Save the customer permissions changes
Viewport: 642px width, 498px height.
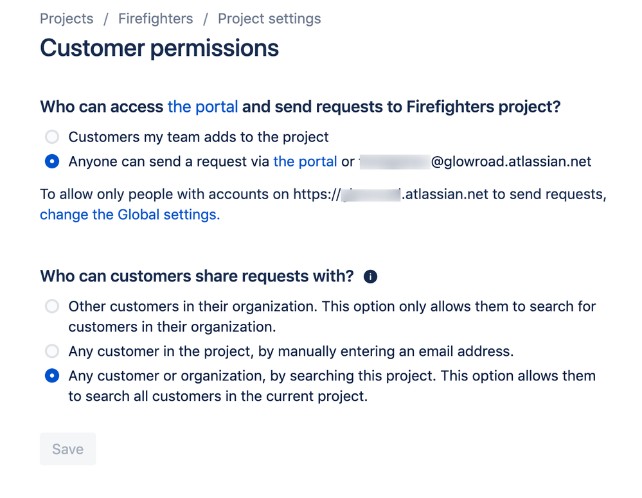click(x=67, y=449)
